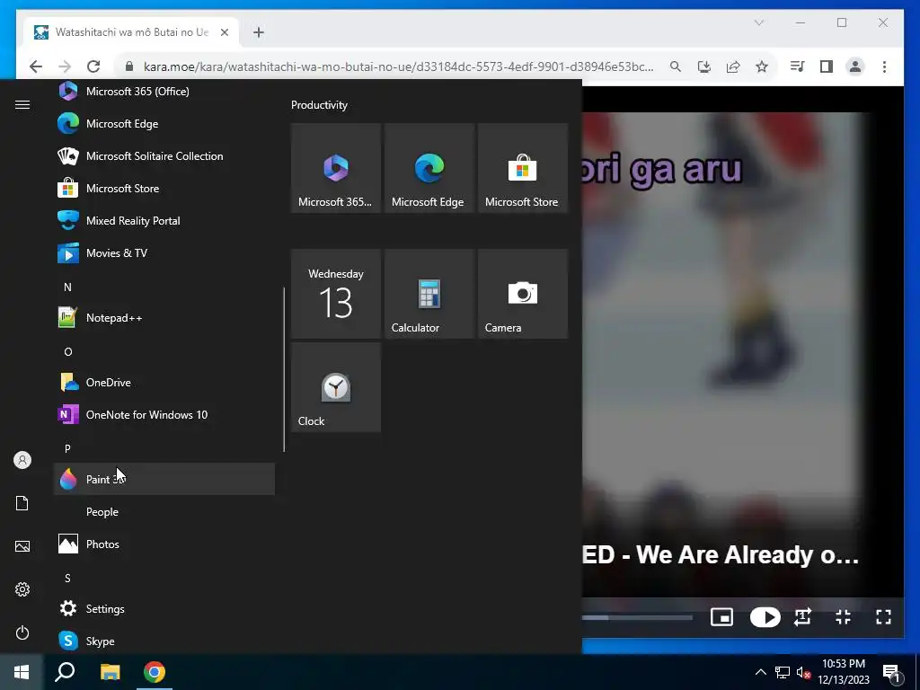Open the Photos app
This screenshot has width=920, height=690.
[164, 544]
